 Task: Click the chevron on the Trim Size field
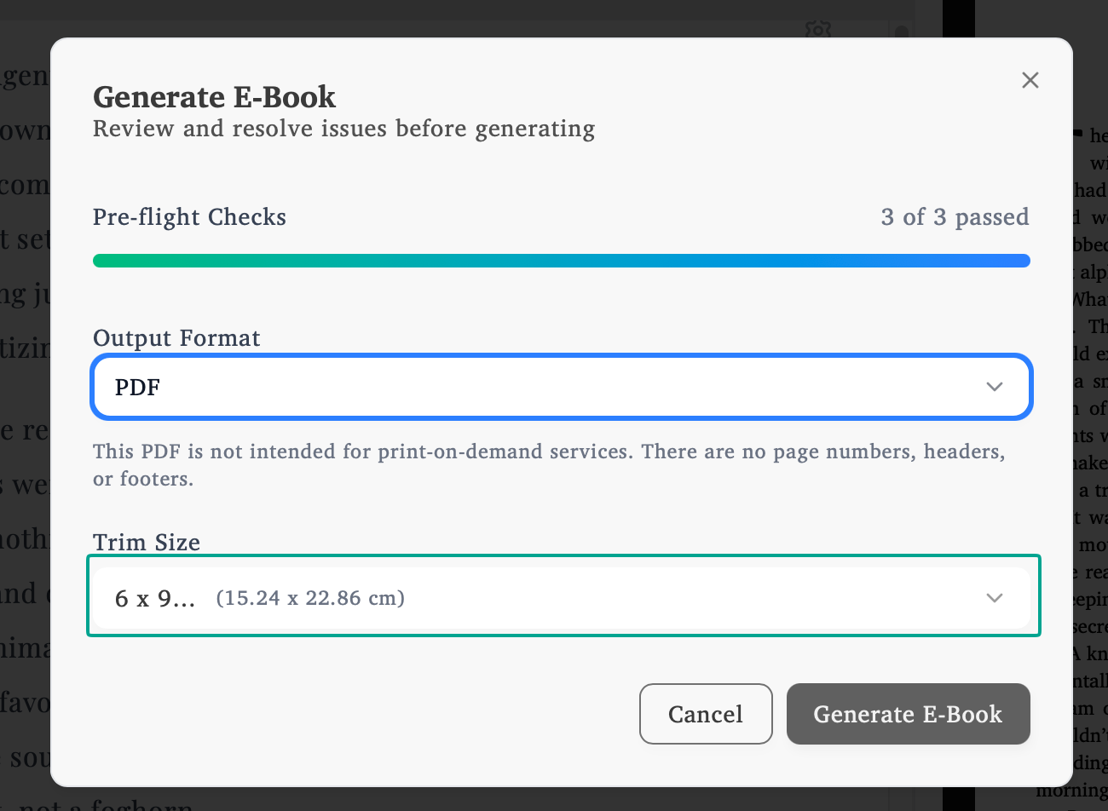point(994,598)
